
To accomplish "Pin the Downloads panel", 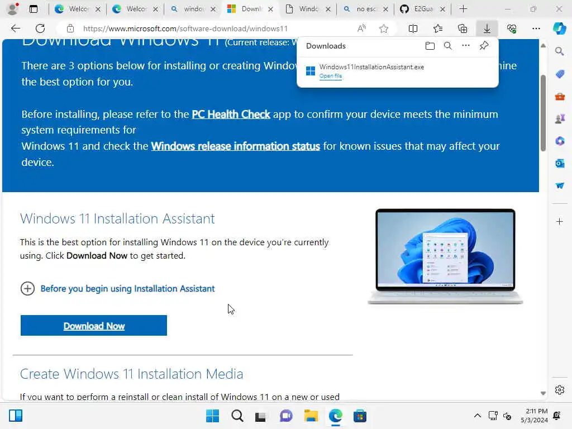I will tap(484, 46).
